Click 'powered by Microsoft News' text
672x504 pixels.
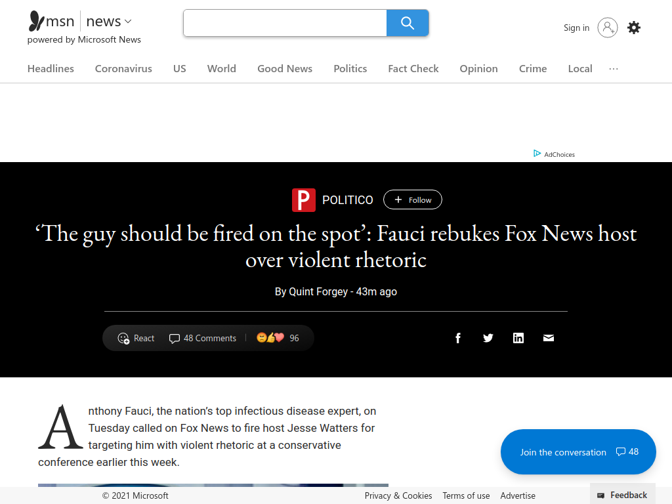[x=84, y=39]
